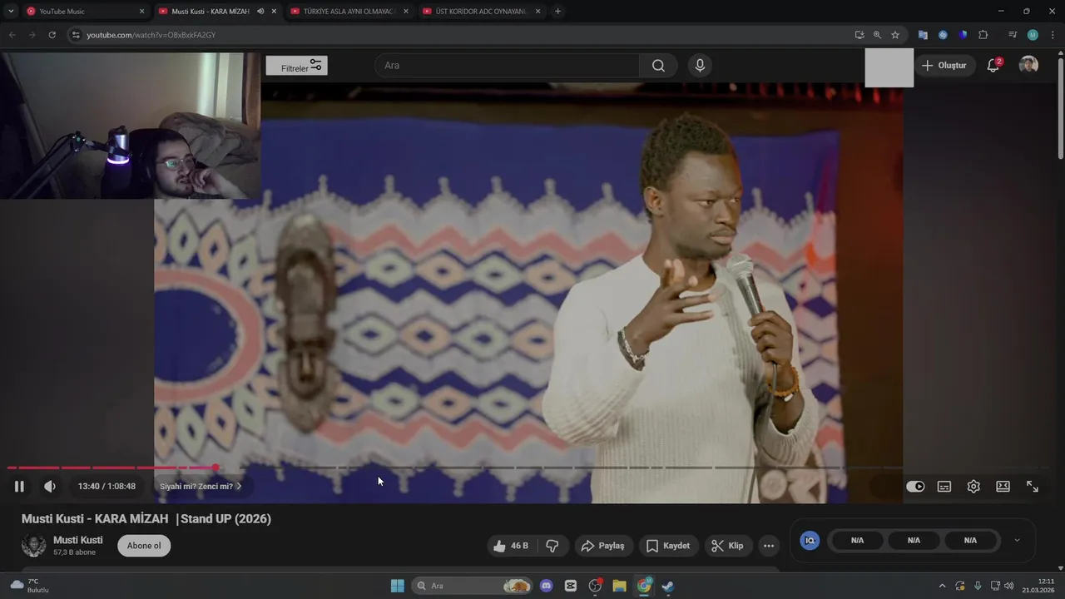This screenshot has height=599, width=1065.
Task: Show hidden system tray icons
Action: coord(942,586)
